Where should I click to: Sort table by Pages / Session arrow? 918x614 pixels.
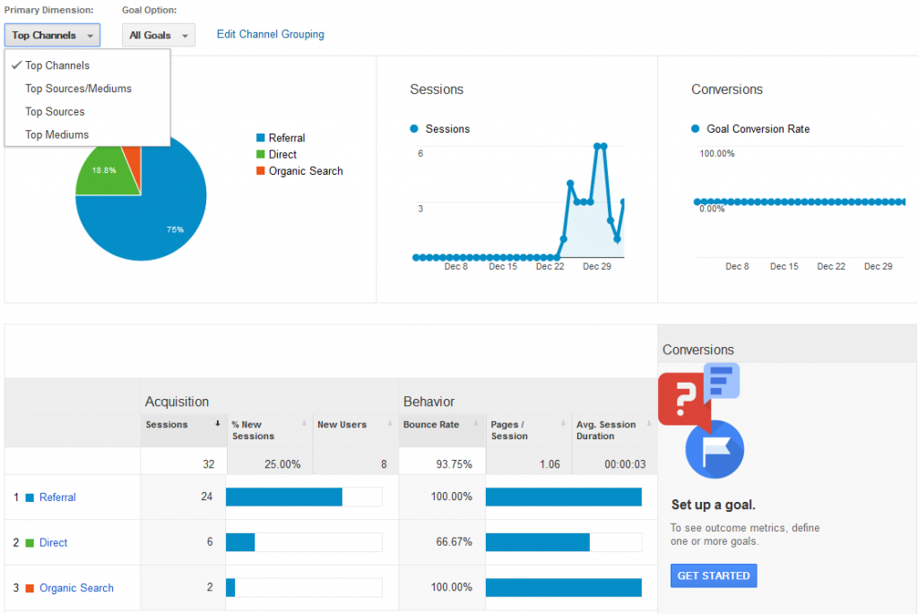563,423
